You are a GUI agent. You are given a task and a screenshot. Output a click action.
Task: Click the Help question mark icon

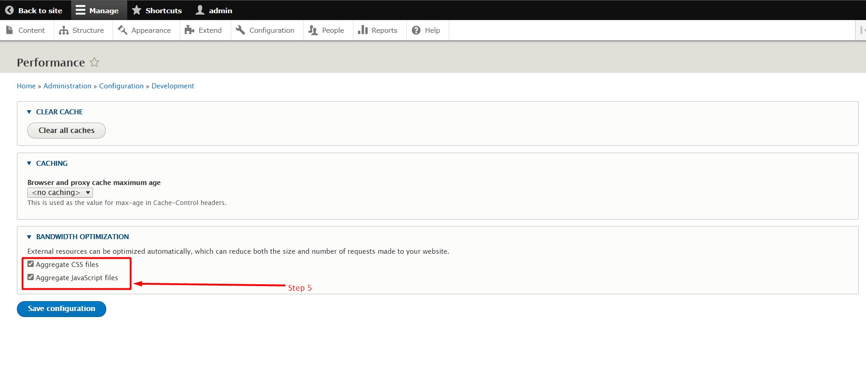coord(416,30)
